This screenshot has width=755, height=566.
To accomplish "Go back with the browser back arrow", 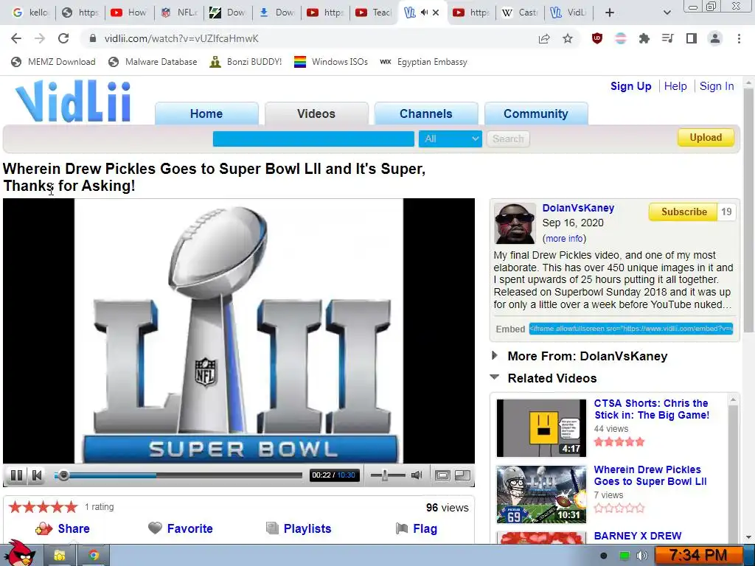I will click(16, 38).
